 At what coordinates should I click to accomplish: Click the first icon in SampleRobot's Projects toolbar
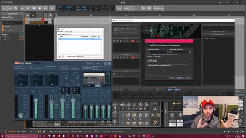pos(114,41)
